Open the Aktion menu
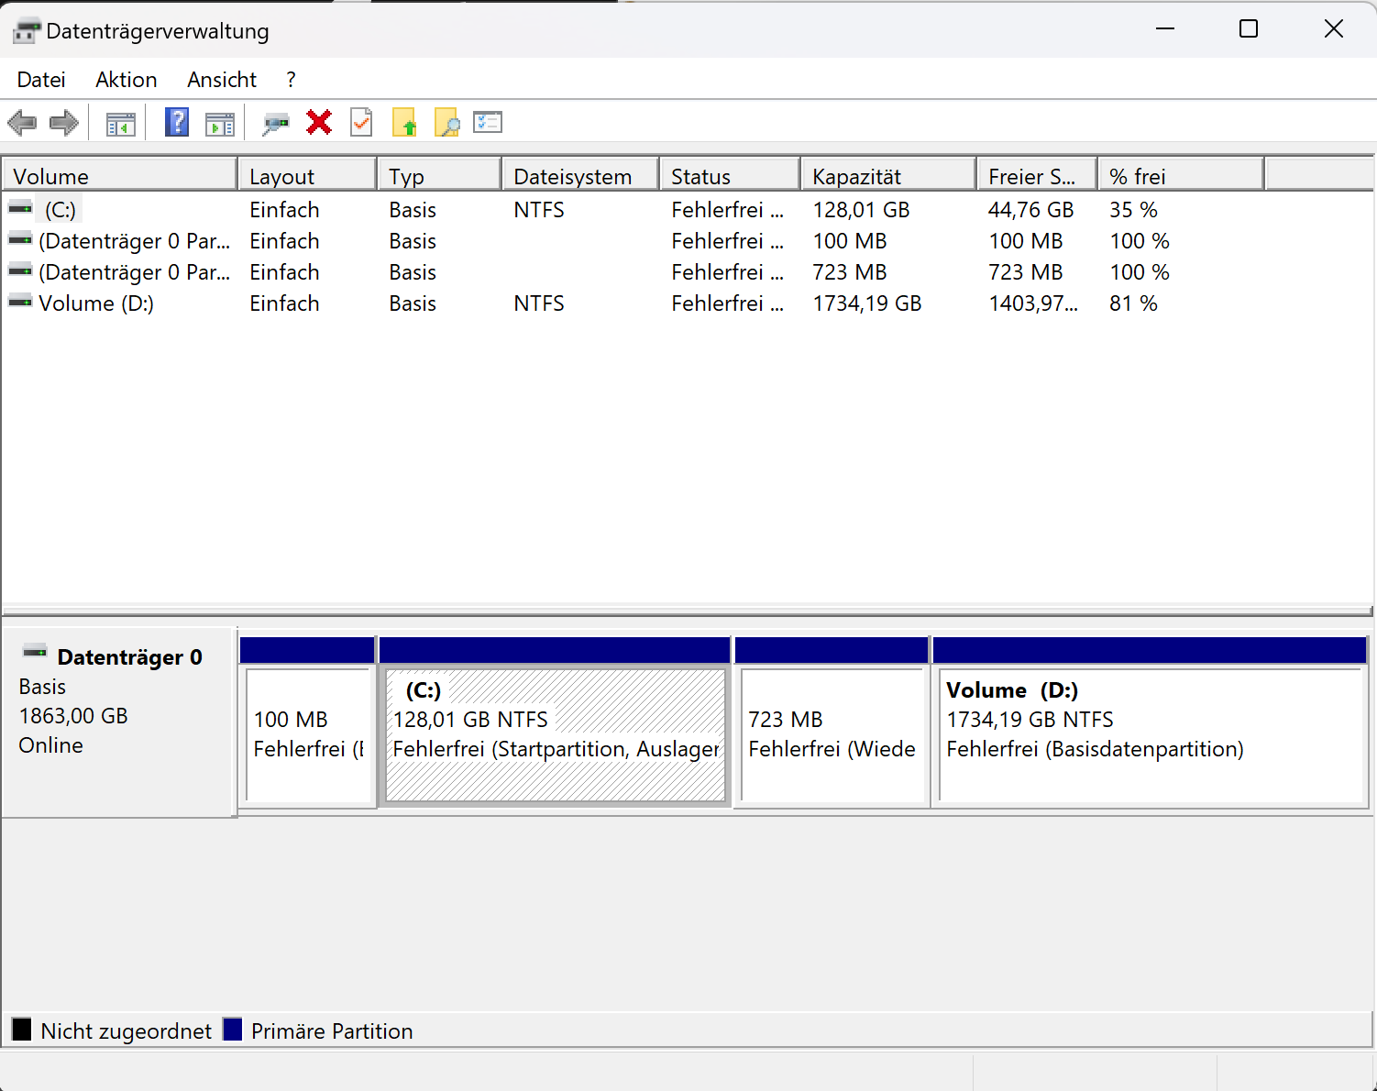1377x1091 pixels. 127,80
